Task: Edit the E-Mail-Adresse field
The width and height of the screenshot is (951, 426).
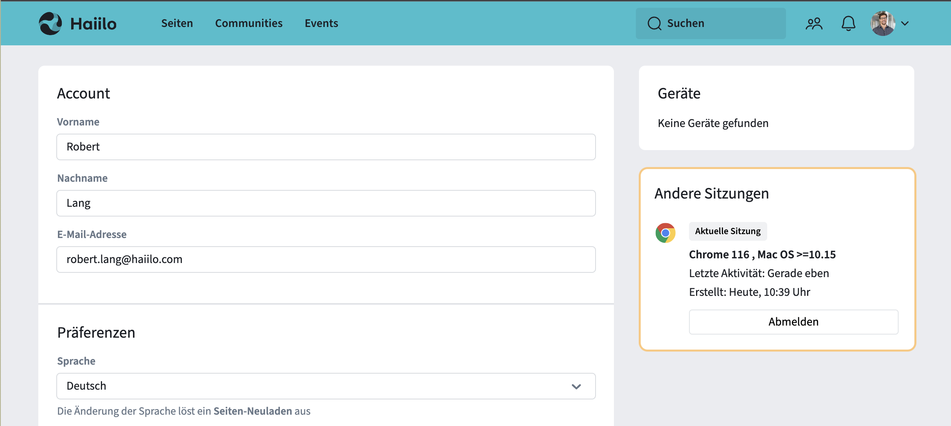Action: tap(326, 260)
